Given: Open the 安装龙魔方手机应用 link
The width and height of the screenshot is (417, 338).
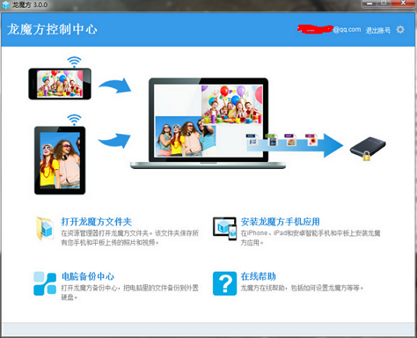Looking at the screenshot, I should tap(280, 222).
